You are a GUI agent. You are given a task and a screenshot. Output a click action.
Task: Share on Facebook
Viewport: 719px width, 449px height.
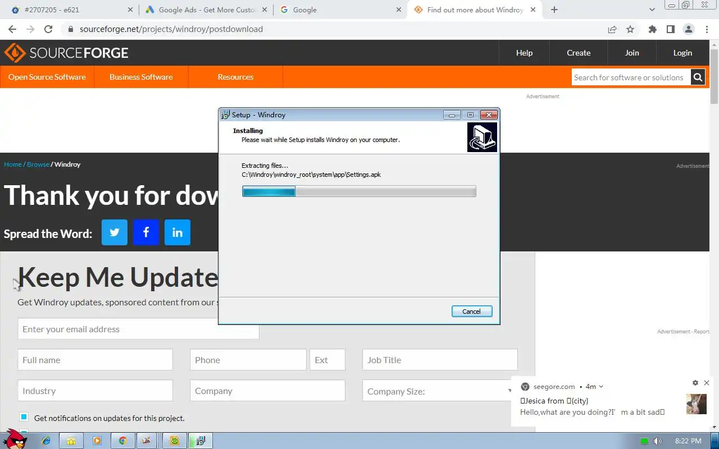pyautogui.click(x=146, y=232)
